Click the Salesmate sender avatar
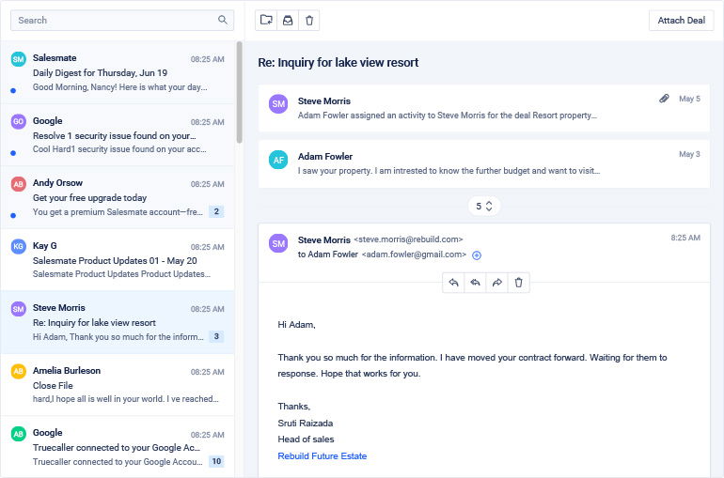Screen dimensions: 724x478 (19, 59)
